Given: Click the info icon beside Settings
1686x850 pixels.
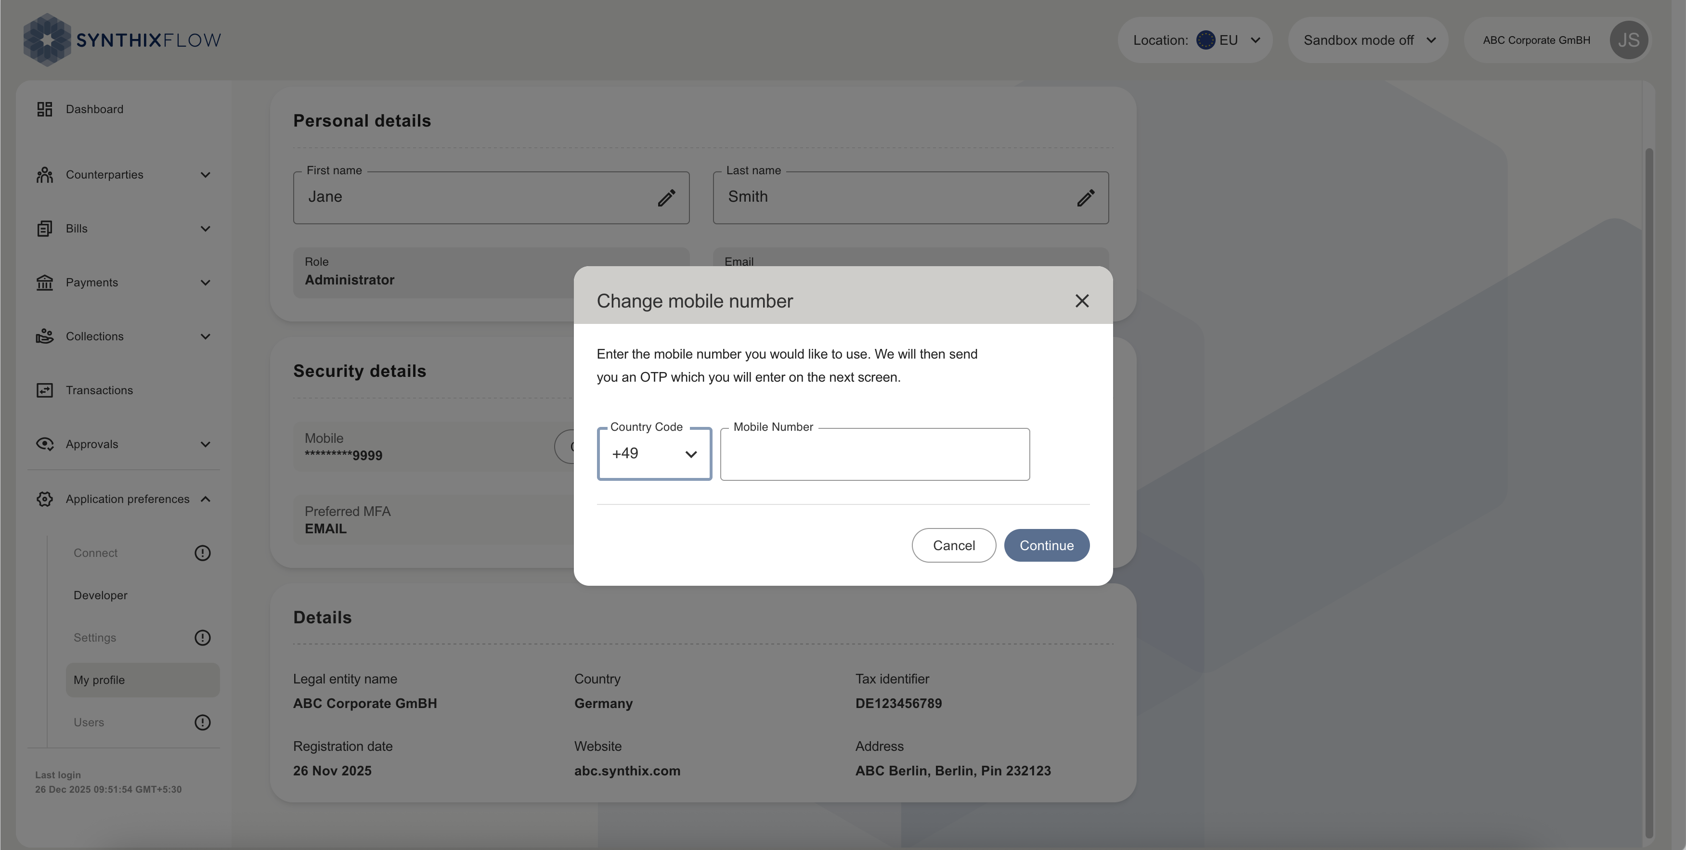Looking at the screenshot, I should point(203,638).
